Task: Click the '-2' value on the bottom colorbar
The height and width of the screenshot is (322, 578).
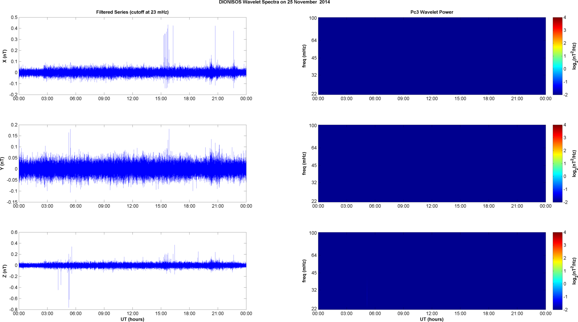Action: [x=566, y=310]
